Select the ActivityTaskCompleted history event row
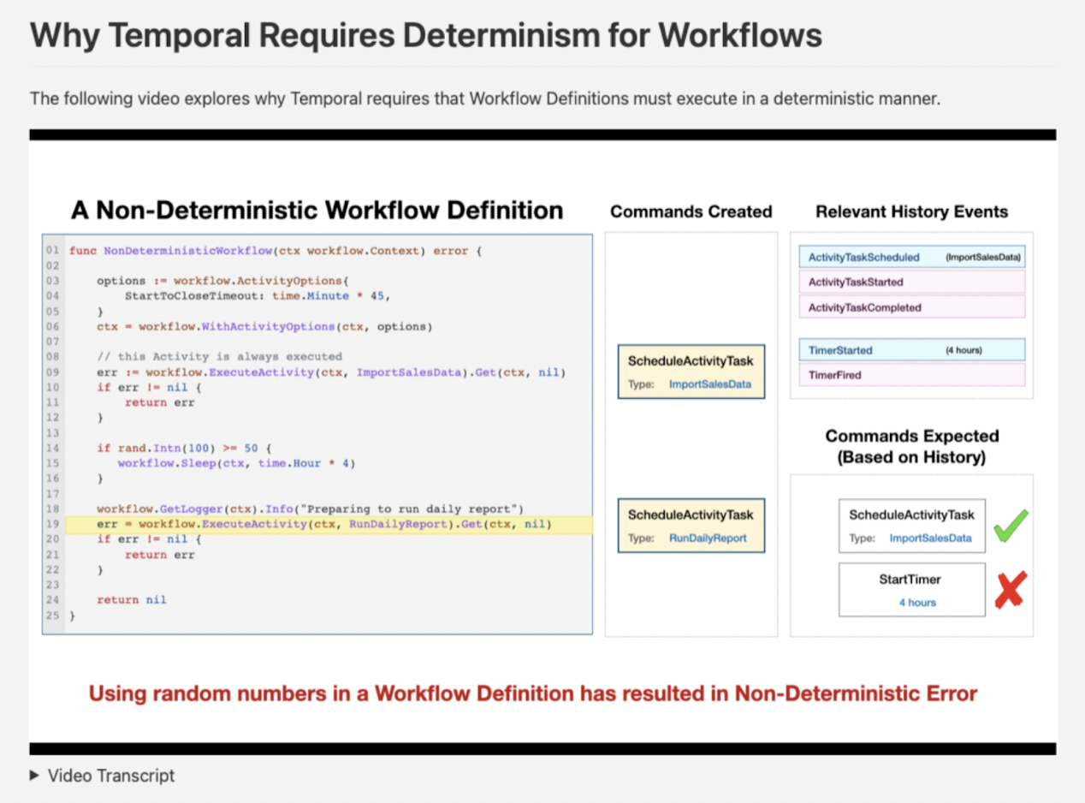 (x=911, y=307)
